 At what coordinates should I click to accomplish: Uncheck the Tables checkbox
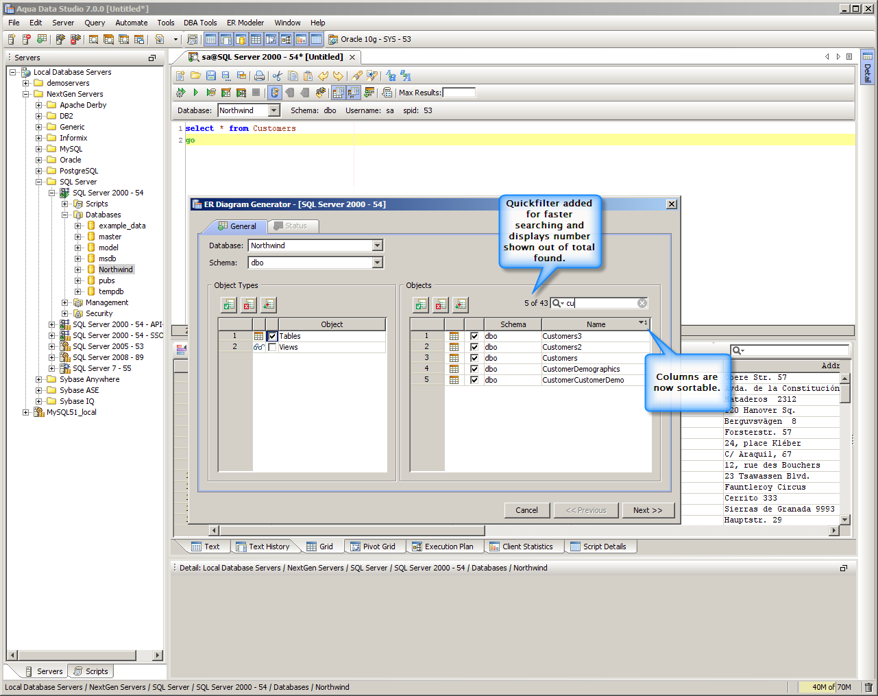[x=272, y=336]
